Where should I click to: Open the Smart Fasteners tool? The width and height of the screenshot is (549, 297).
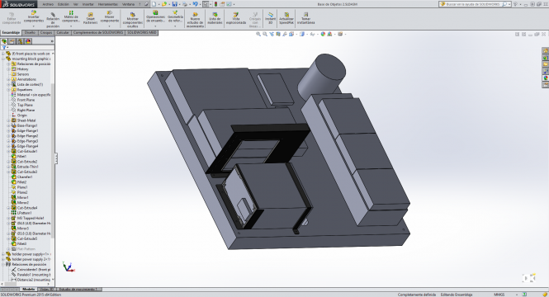(90, 18)
